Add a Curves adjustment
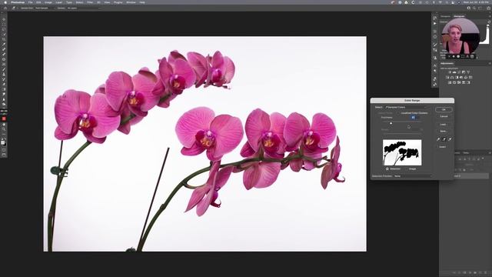Image resolution: width=492 pixels, height=277 pixels. tap(459, 72)
